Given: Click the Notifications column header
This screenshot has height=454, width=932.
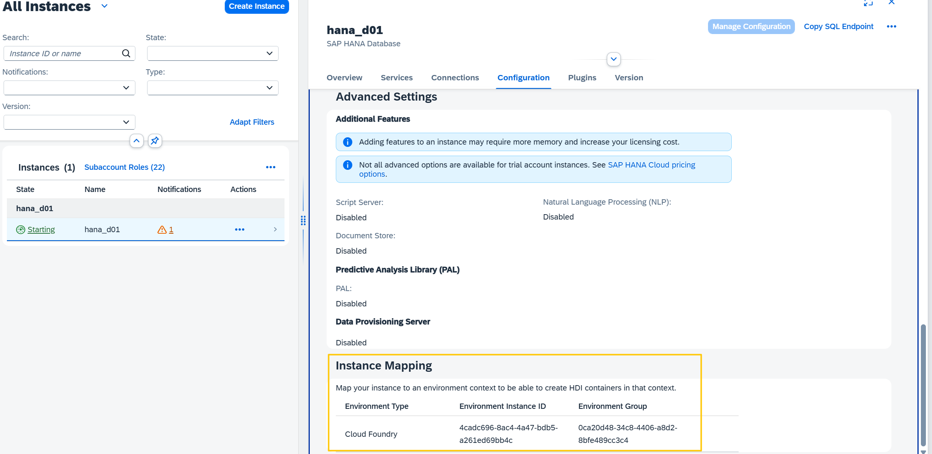Looking at the screenshot, I should click(x=179, y=189).
